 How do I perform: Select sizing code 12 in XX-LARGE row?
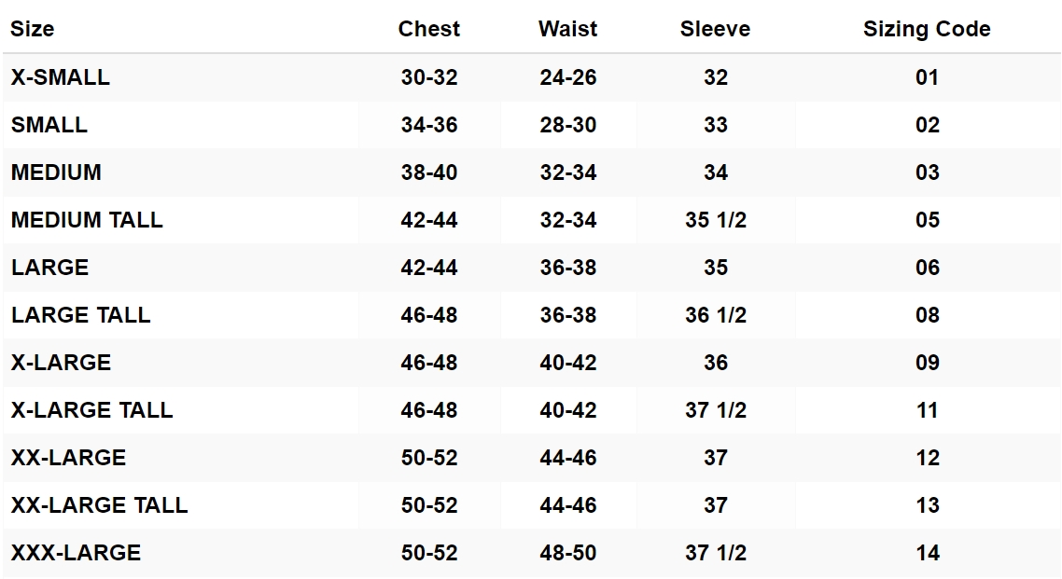tap(927, 458)
